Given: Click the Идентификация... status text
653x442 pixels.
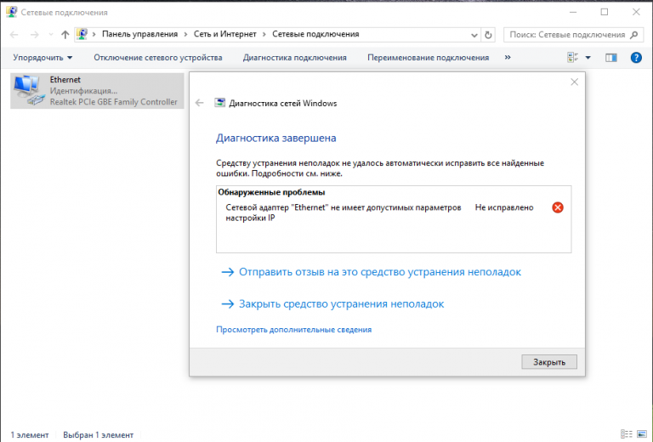Looking at the screenshot, I should click(x=83, y=91).
